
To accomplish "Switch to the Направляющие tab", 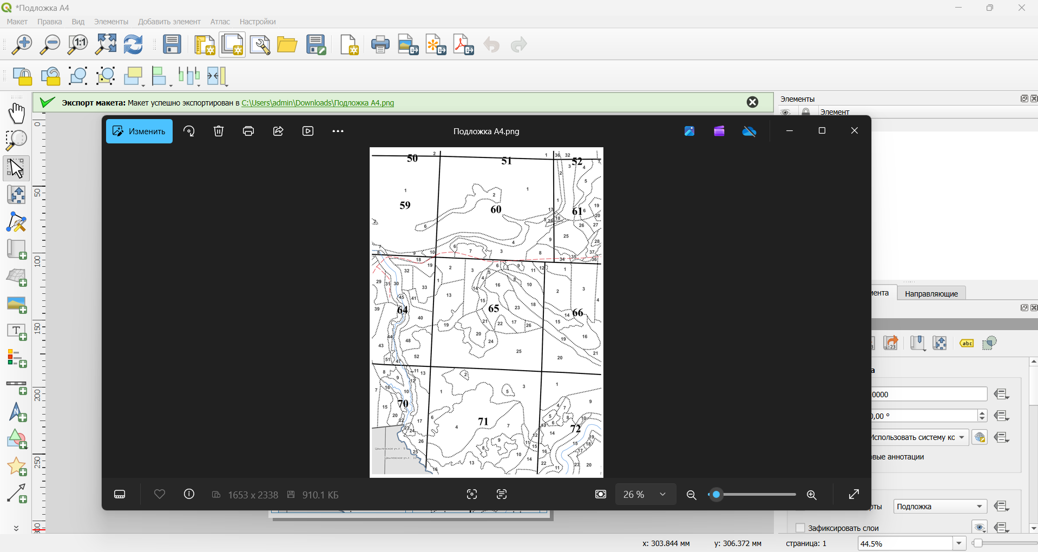I will 931,293.
